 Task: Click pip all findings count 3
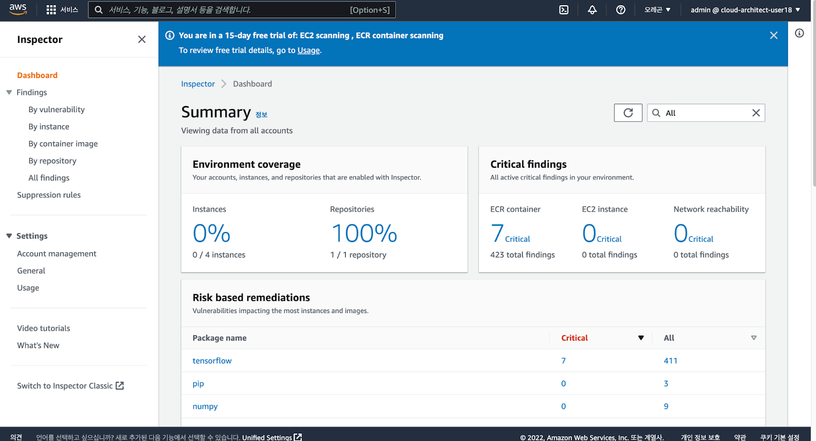tap(666, 383)
